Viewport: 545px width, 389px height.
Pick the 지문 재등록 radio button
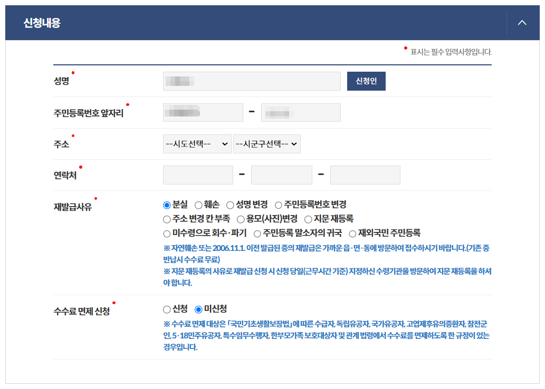tap(308, 219)
